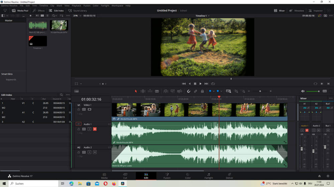Select the arrow Selection Mode tool

tap(136, 91)
